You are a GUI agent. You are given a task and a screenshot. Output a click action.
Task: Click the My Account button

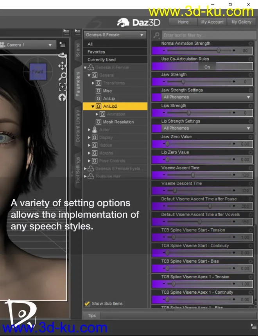click(212, 22)
